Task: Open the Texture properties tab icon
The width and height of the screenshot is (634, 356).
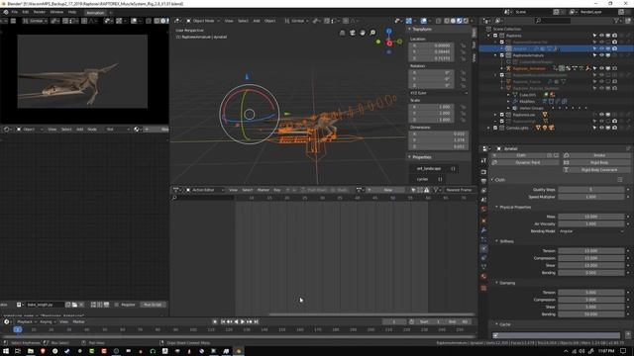Action: (483, 288)
